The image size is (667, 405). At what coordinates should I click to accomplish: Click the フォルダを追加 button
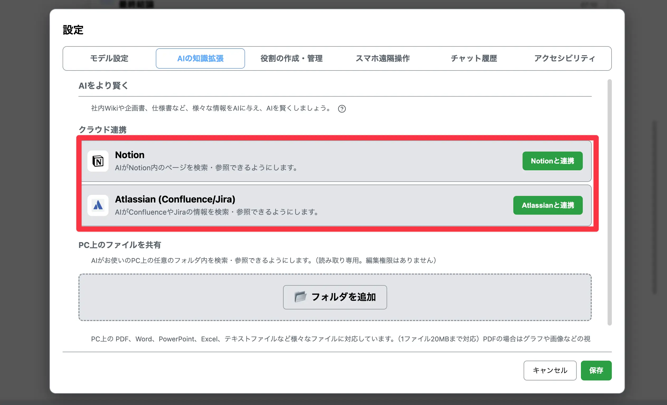(335, 297)
